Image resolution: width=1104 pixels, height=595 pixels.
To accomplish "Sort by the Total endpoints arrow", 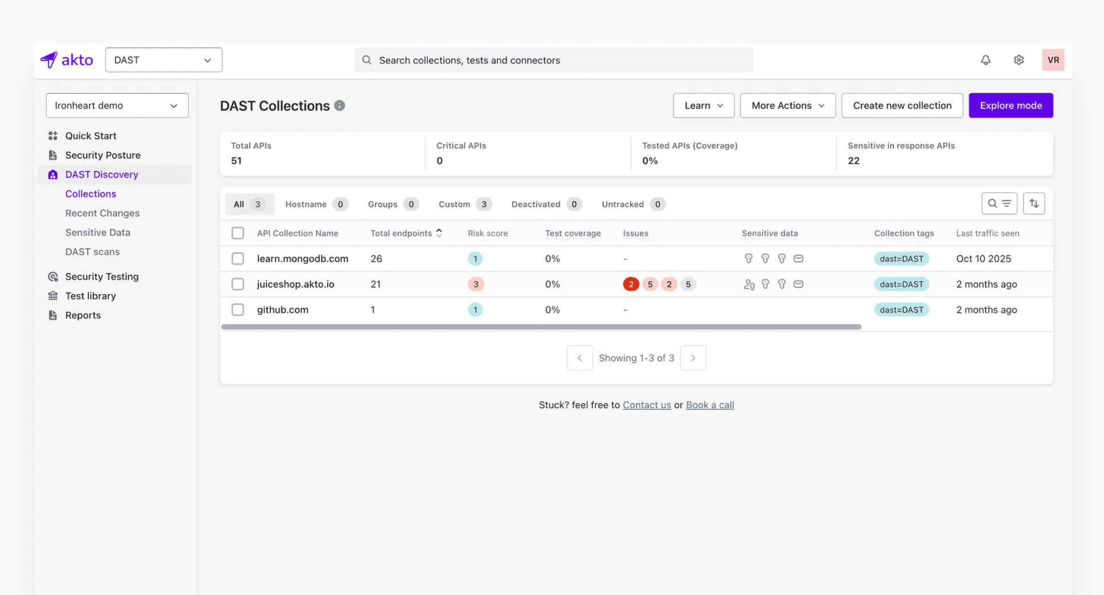I will tap(439, 233).
